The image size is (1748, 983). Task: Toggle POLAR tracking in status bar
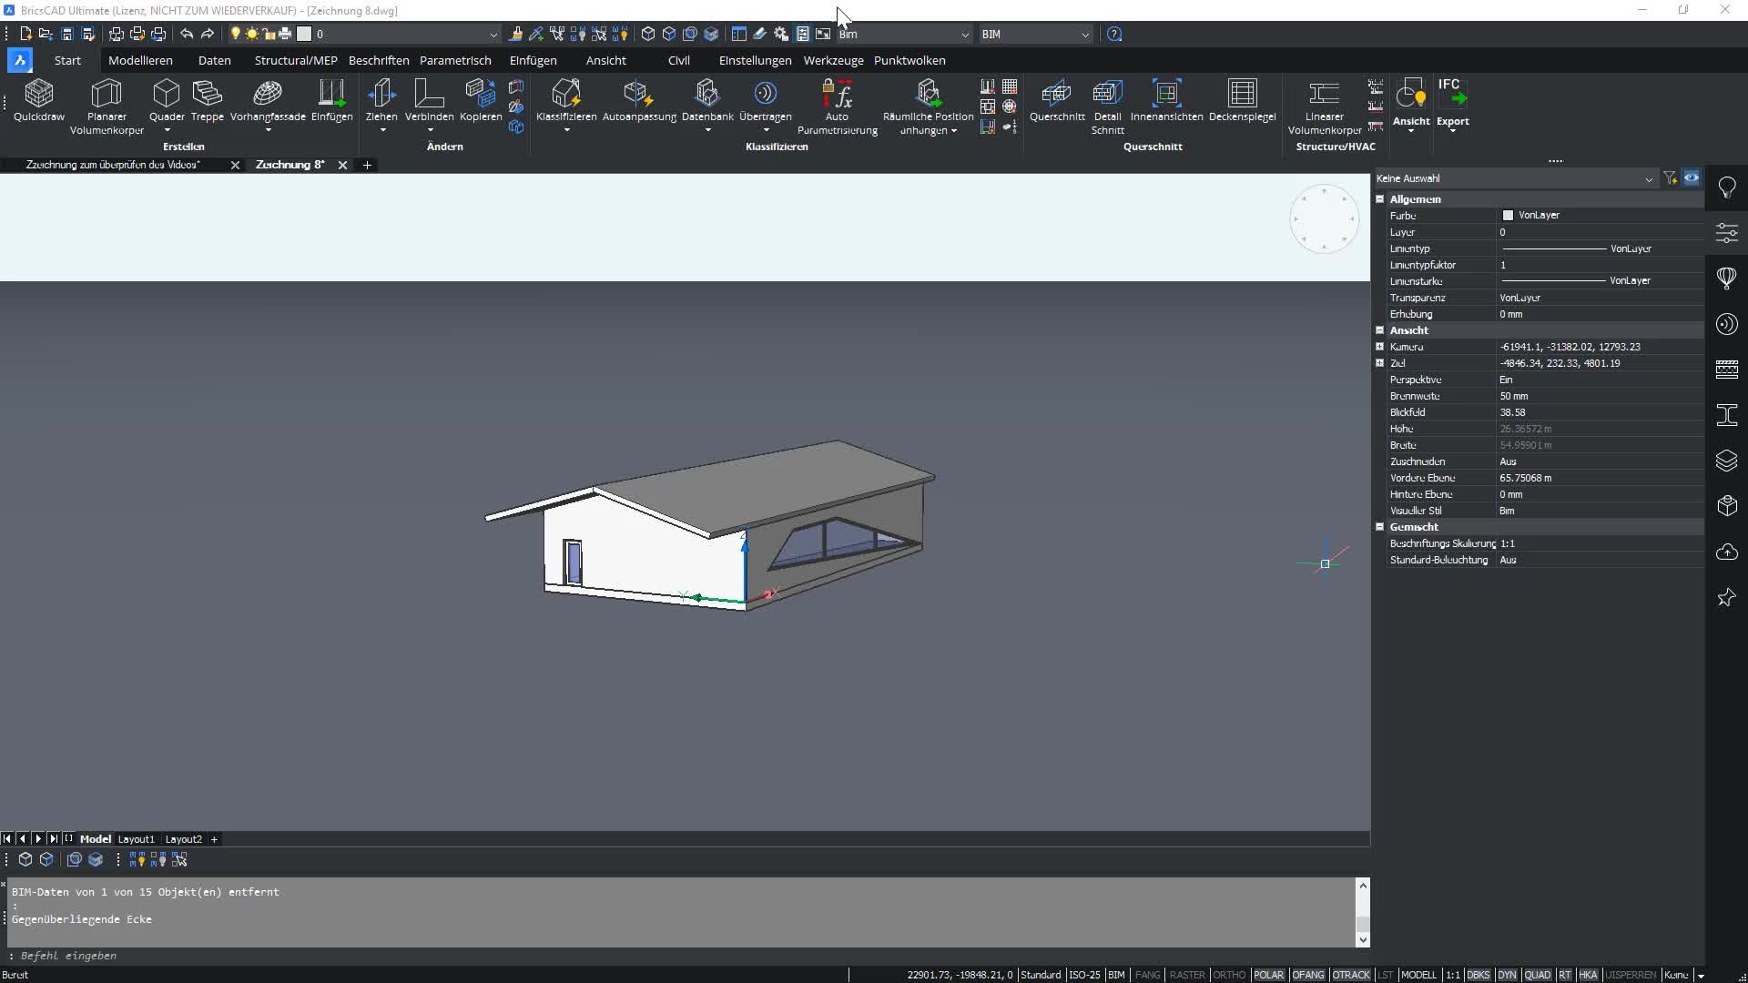tap(1268, 975)
